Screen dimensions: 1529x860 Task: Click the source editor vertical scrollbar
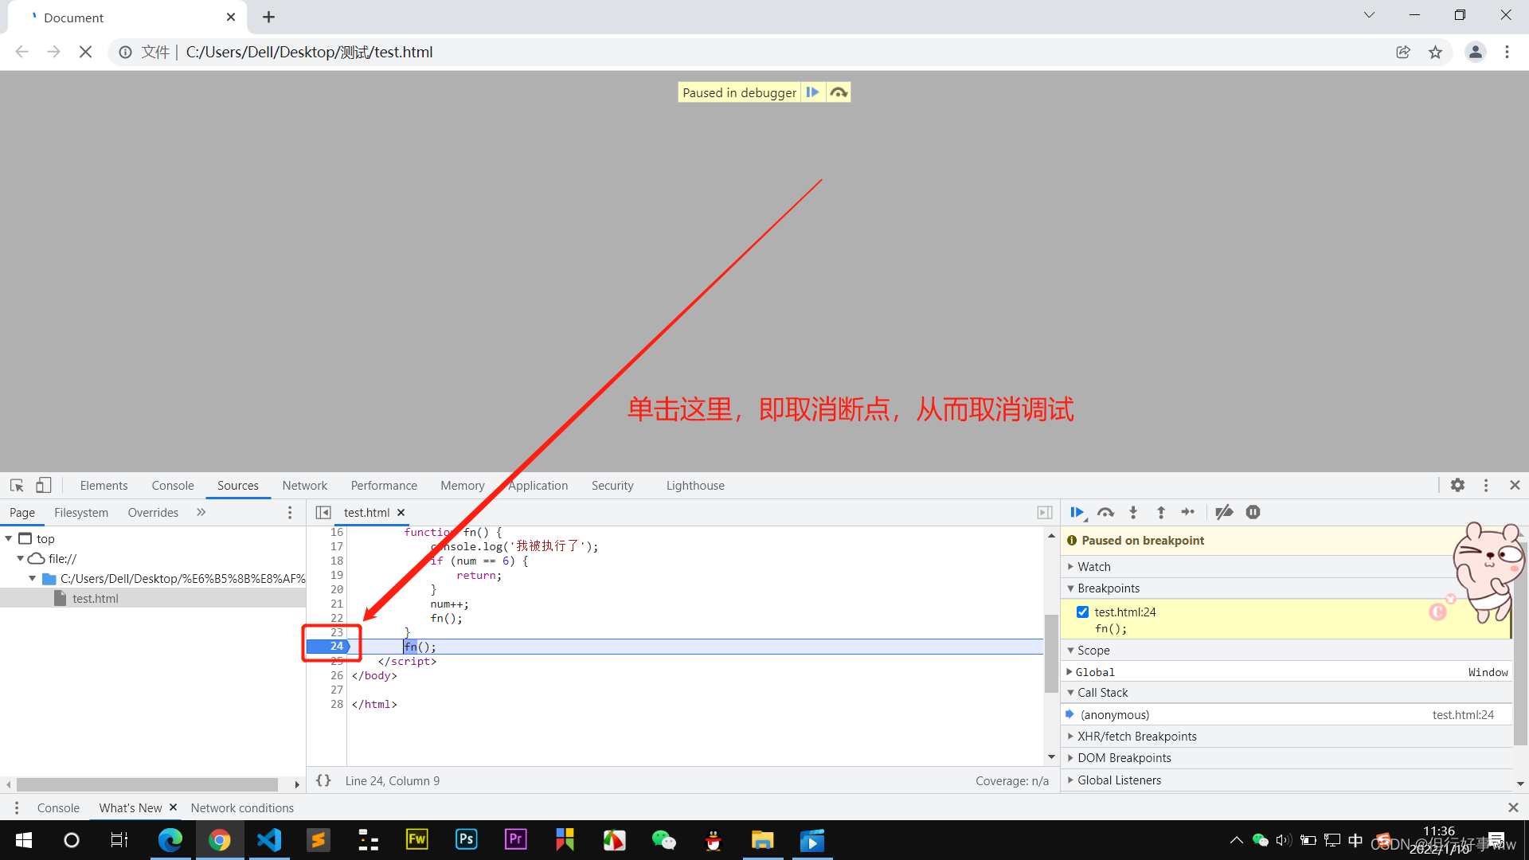click(1051, 654)
